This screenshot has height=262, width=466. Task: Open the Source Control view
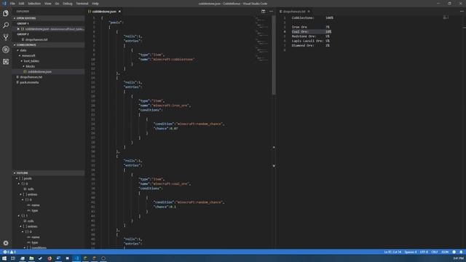(6, 37)
